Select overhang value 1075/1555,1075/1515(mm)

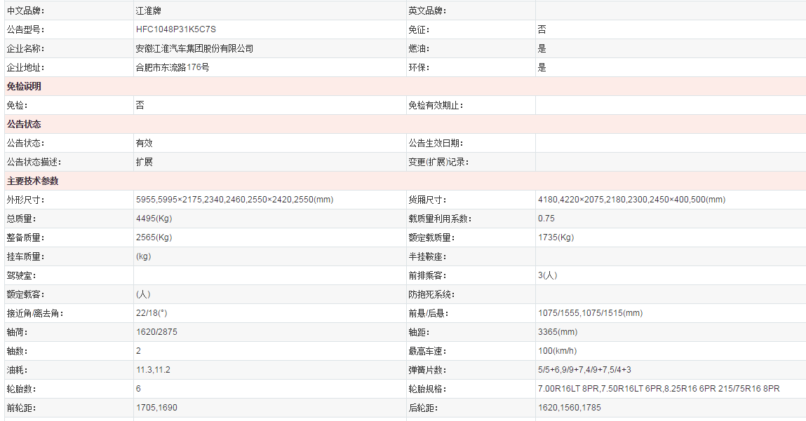[x=590, y=313]
